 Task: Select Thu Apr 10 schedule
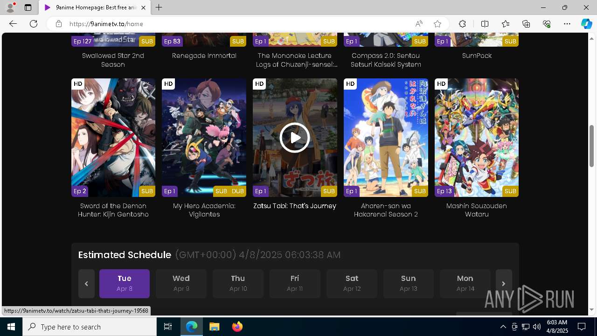pos(238,284)
